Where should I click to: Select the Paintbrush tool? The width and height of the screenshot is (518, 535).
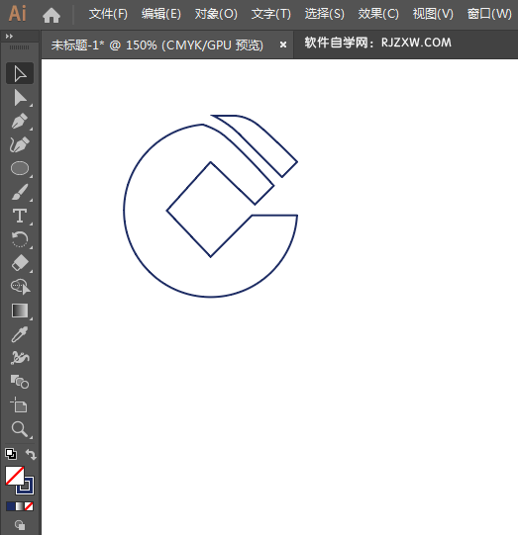(x=20, y=192)
